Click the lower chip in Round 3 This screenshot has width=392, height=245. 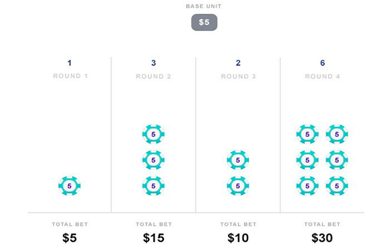(238, 186)
